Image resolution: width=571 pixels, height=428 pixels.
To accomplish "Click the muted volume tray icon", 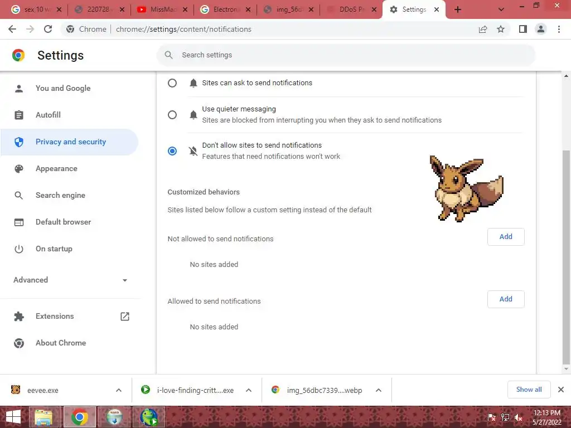I will click(x=519, y=417).
